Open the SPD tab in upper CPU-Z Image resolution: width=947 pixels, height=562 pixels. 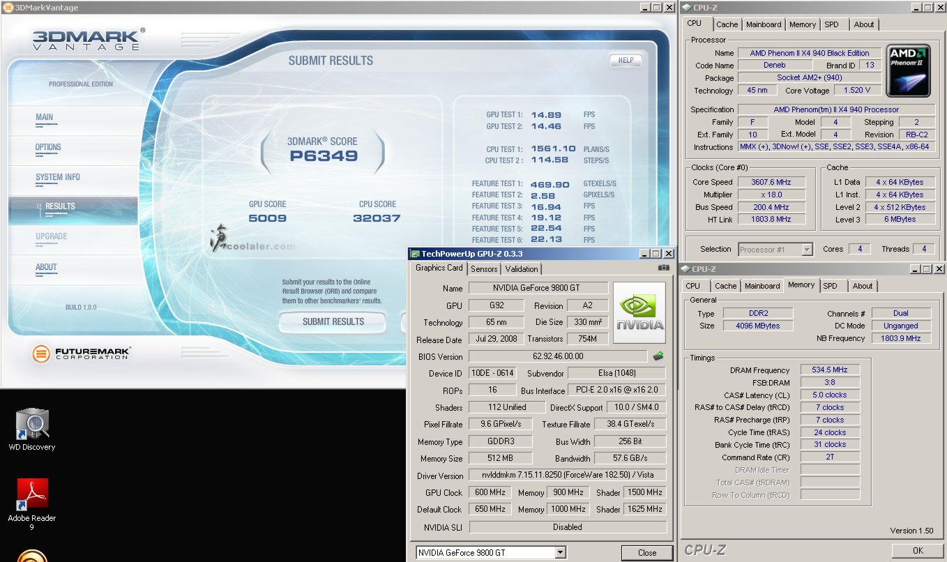click(832, 24)
